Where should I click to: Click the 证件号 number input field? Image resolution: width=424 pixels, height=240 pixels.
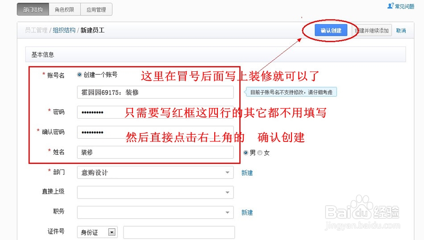[x=179, y=232]
